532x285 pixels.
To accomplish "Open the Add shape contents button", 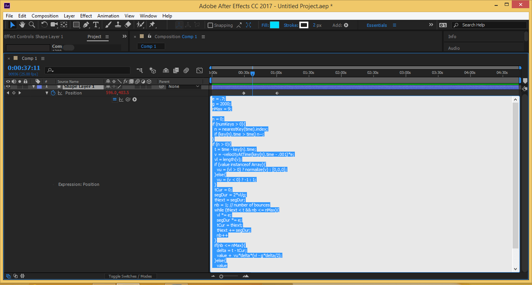I will click(346, 25).
